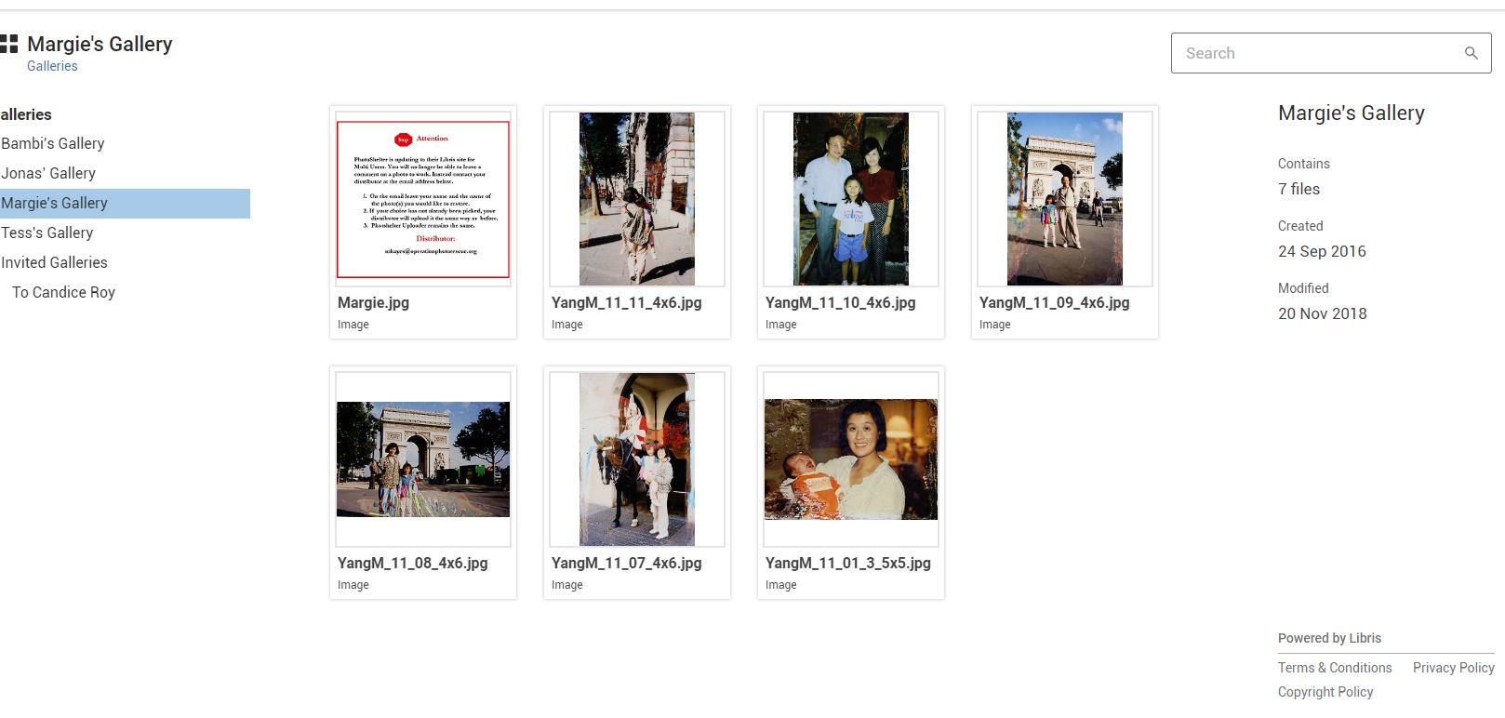Screen dimensions: 1505x718
Task: Open the Margie.jpg attention notice thumbnail
Action: click(x=423, y=199)
